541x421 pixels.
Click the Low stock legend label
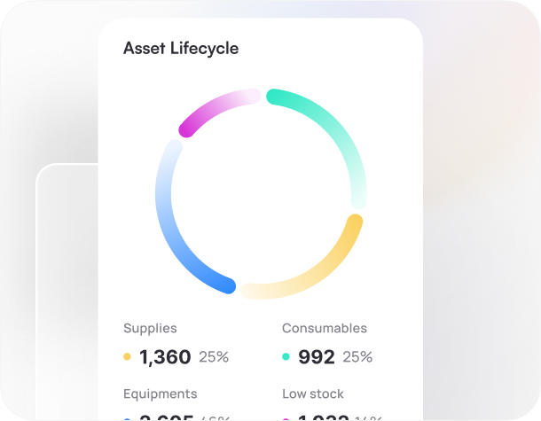[312, 394]
